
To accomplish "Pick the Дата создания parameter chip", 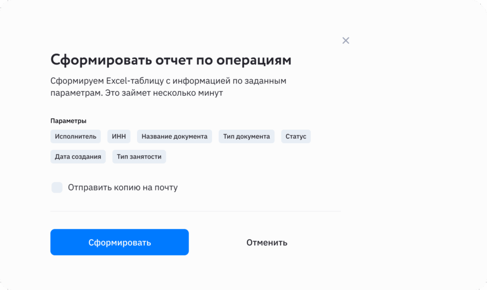I will (x=78, y=157).
